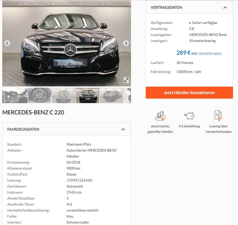Screen dimensions: 238x225
Task: Select the interior dashboard thumbnail
Action: 15,95
